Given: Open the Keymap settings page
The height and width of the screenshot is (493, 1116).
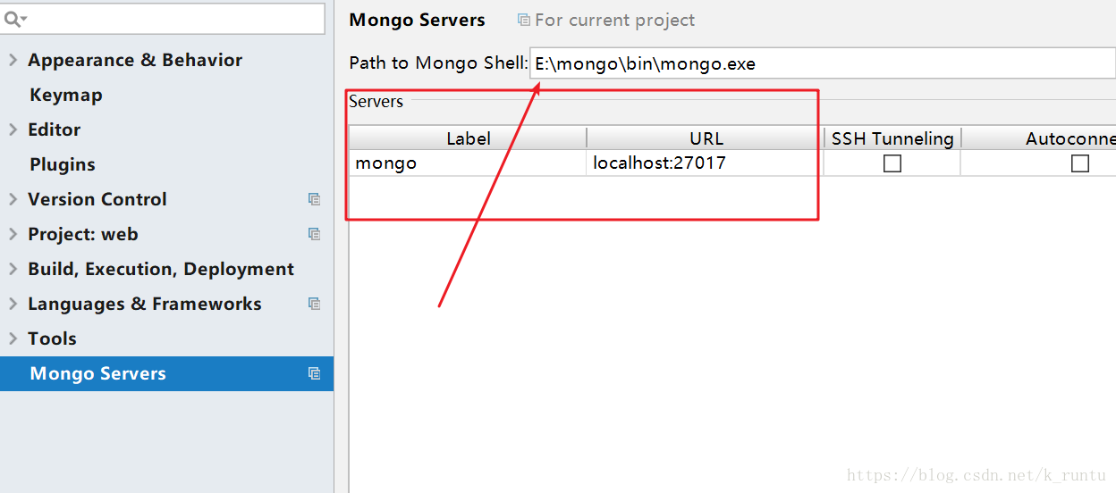Looking at the screenshot, I should (x=66, y=95).
